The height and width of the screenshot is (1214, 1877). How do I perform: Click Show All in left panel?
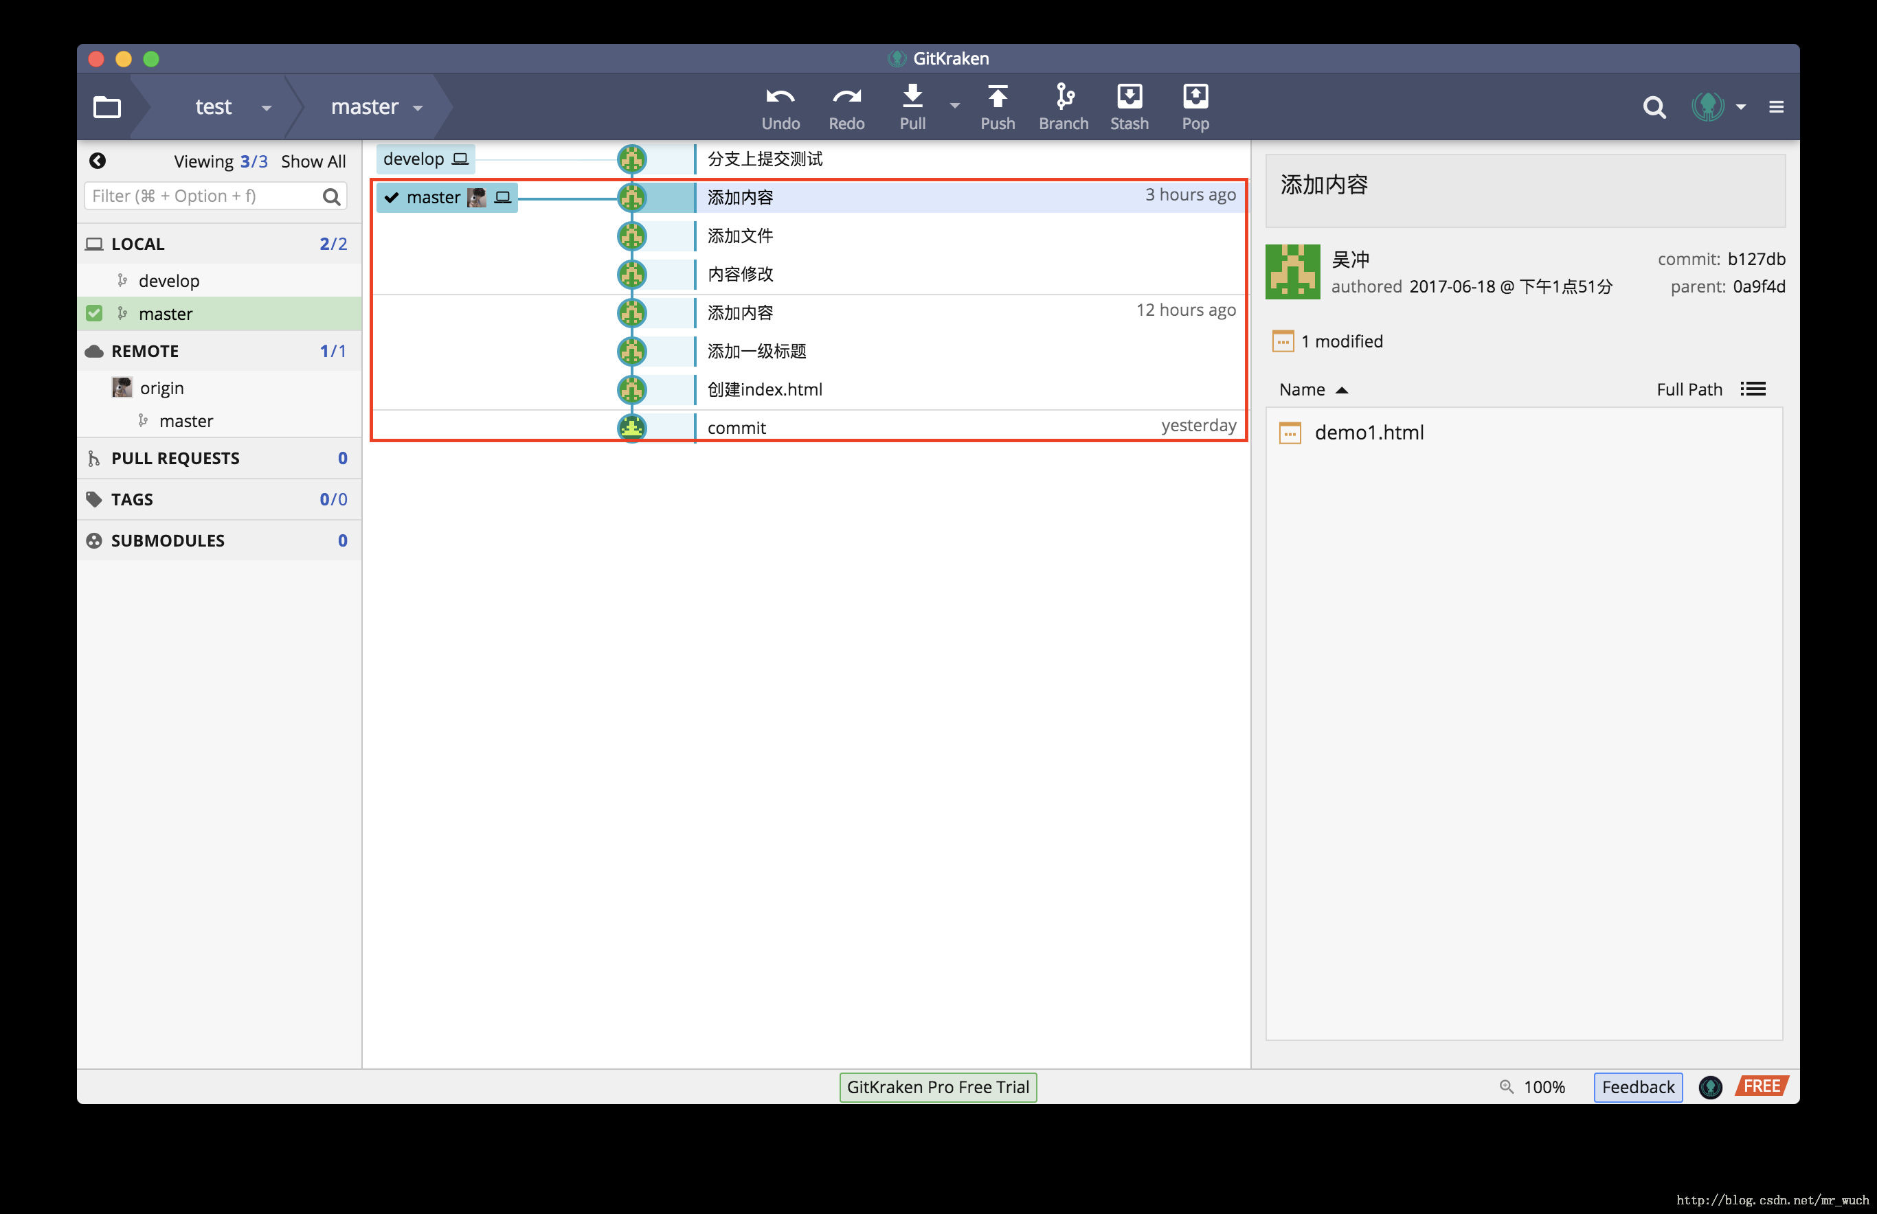(313, 161)
